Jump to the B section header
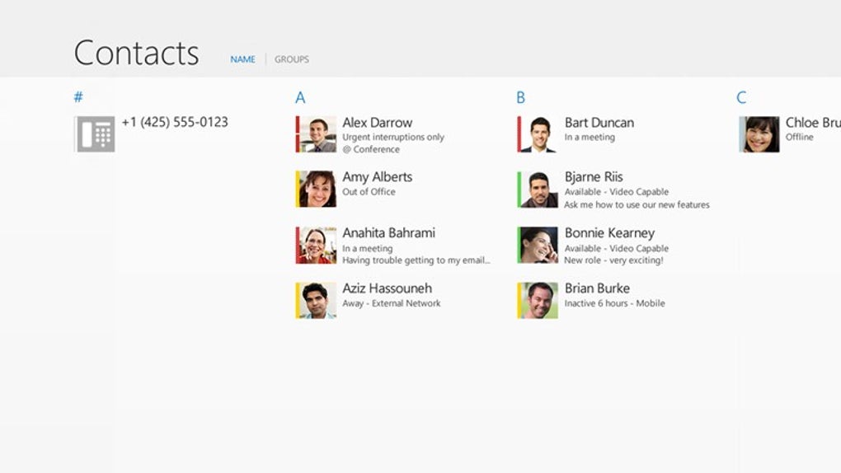841x473 pixels. [x=521, y=97]
